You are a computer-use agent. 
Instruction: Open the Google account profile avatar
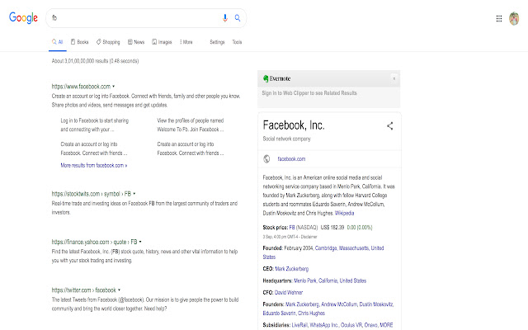(514, 18)
